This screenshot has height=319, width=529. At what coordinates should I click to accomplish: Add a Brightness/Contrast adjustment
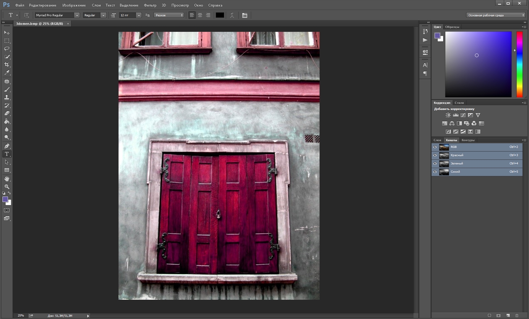click(x=448, y=115)
